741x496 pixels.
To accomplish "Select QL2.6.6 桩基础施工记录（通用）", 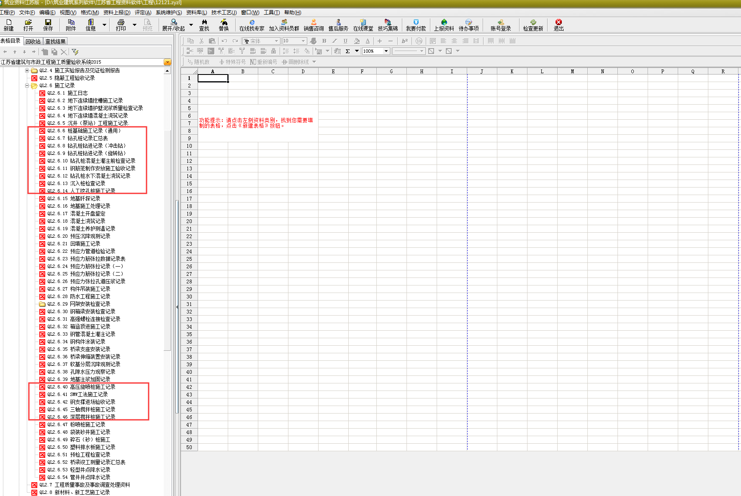I will click(x=84, y=131).
